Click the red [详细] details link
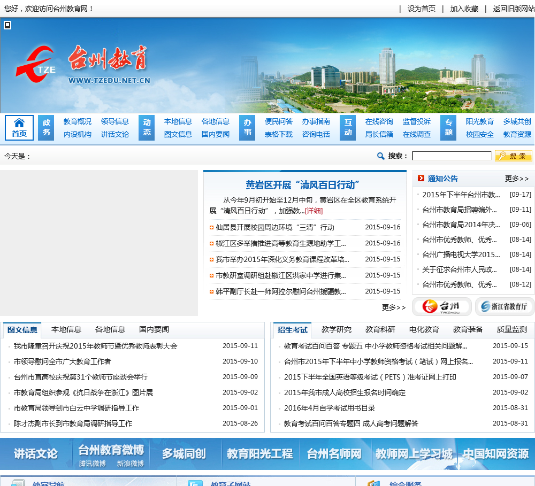535x486 pixels. (x=314, y=211)
